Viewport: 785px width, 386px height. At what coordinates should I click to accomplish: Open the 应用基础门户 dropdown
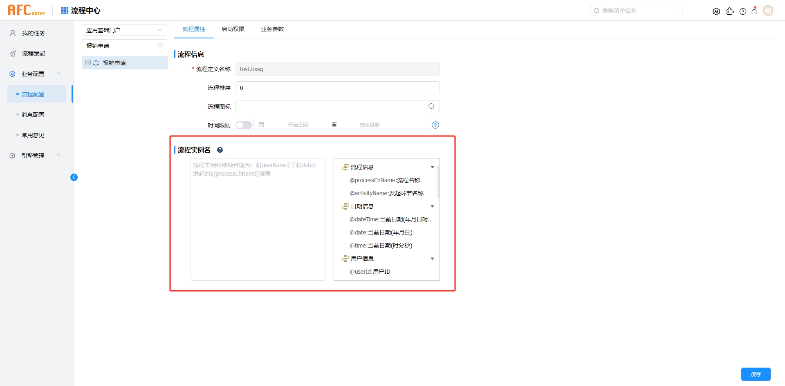[124, 30]
